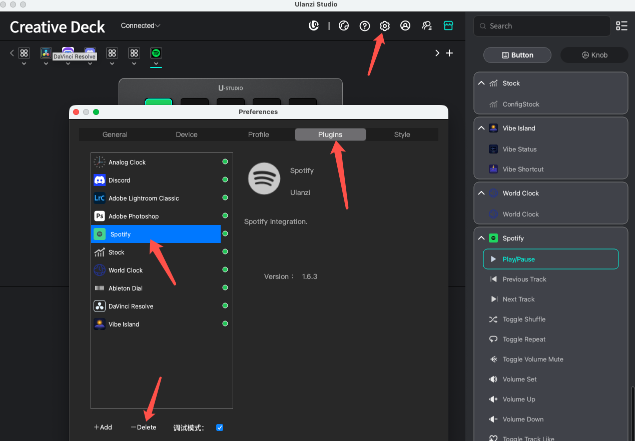Click the 'Ulanzi' author text
The width and height of the screenshot is (635, 441).
(x=300, y=192)
